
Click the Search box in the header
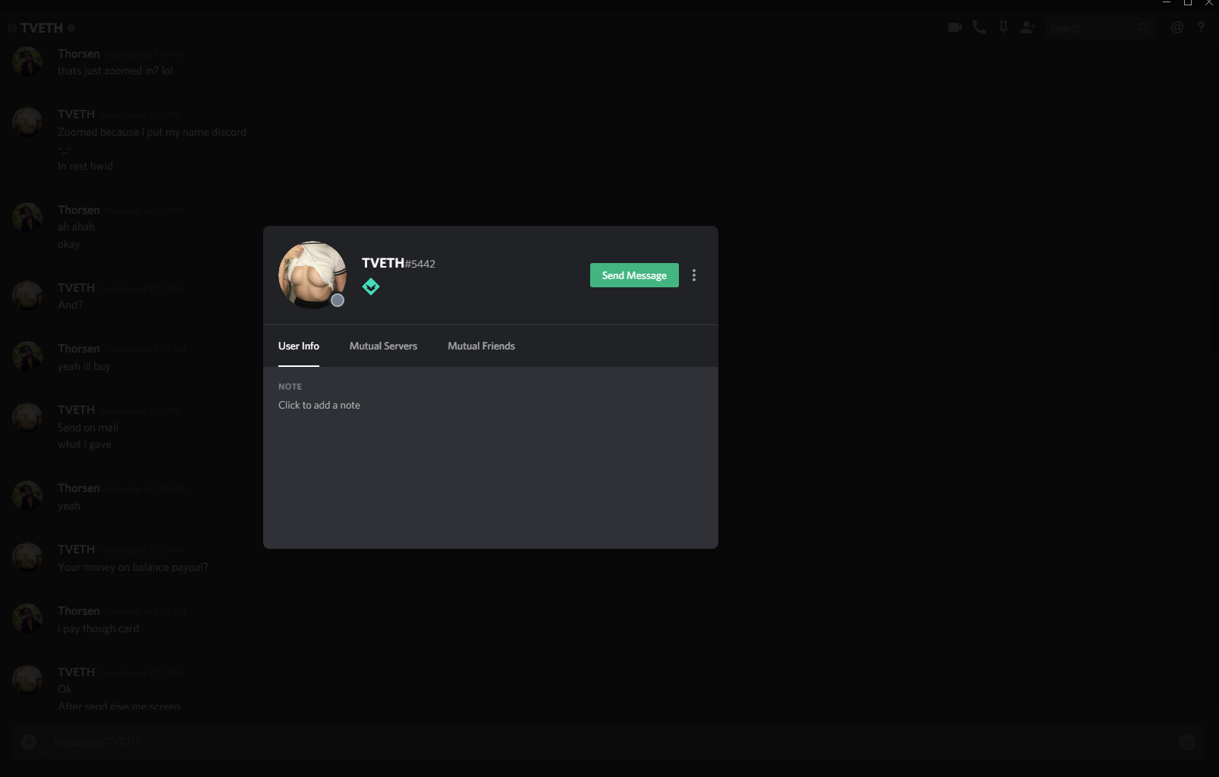click(x=1100, y=28)
